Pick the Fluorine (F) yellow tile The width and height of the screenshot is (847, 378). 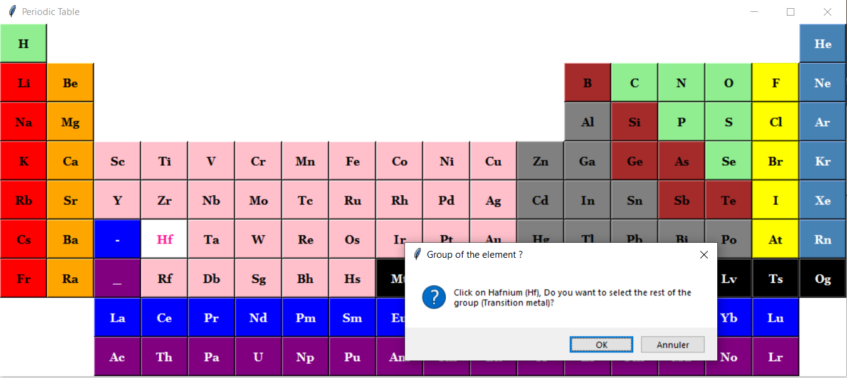(x=776, y=83)
